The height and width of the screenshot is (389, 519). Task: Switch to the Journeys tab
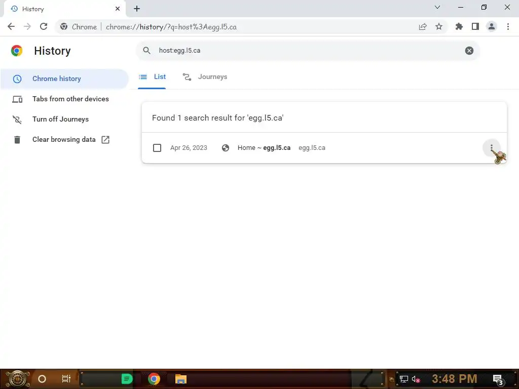[205, 77]
